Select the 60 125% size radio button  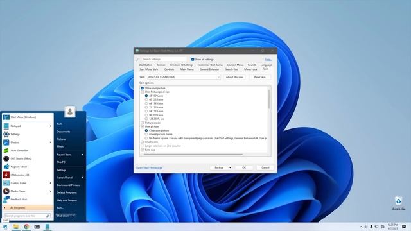pos(146,99)
